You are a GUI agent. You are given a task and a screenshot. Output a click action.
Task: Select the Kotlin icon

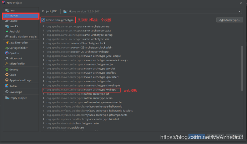coord(7,86)
